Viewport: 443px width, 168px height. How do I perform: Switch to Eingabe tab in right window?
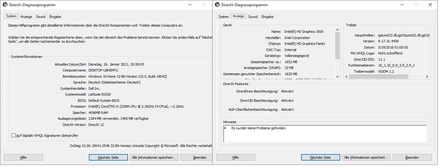coord(267,17)
